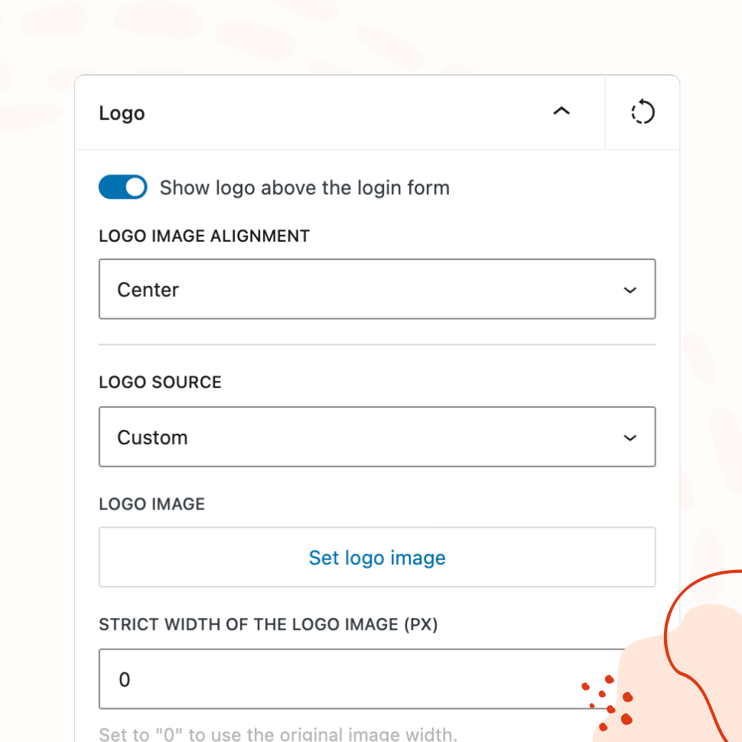Screen dimensions: 742x742
Task: Click the LOGO IMAGE field label
Action: coord(152,504)
